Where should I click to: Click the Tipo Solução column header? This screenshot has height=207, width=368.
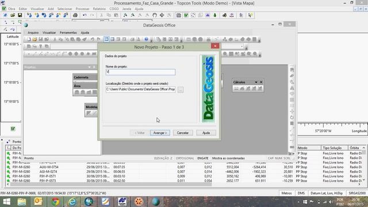pos(335,148)
